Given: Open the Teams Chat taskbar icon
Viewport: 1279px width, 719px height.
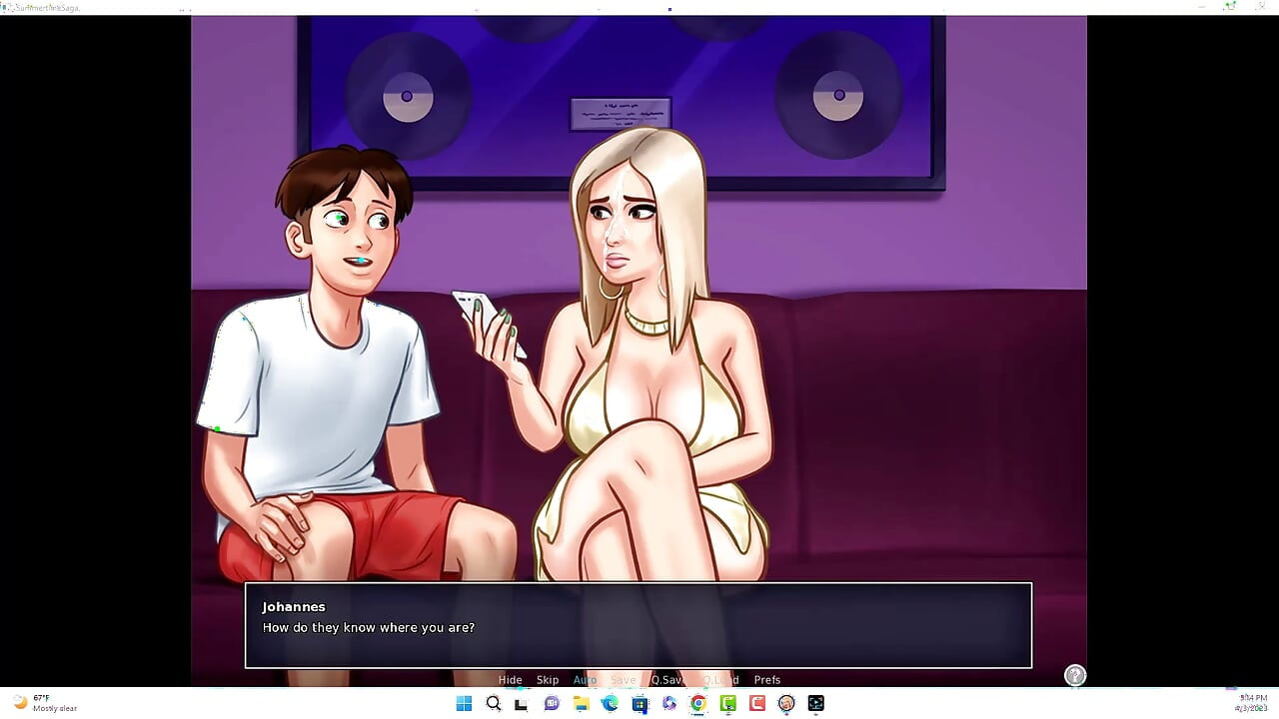Looking at the screenshot, I should point(552,704).
